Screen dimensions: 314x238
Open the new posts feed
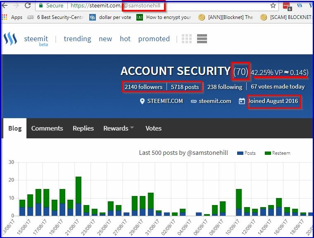[105, 39]
